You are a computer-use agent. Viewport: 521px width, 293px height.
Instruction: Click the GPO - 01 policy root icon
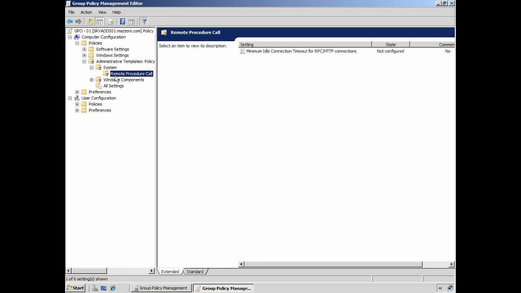[70, 31]
